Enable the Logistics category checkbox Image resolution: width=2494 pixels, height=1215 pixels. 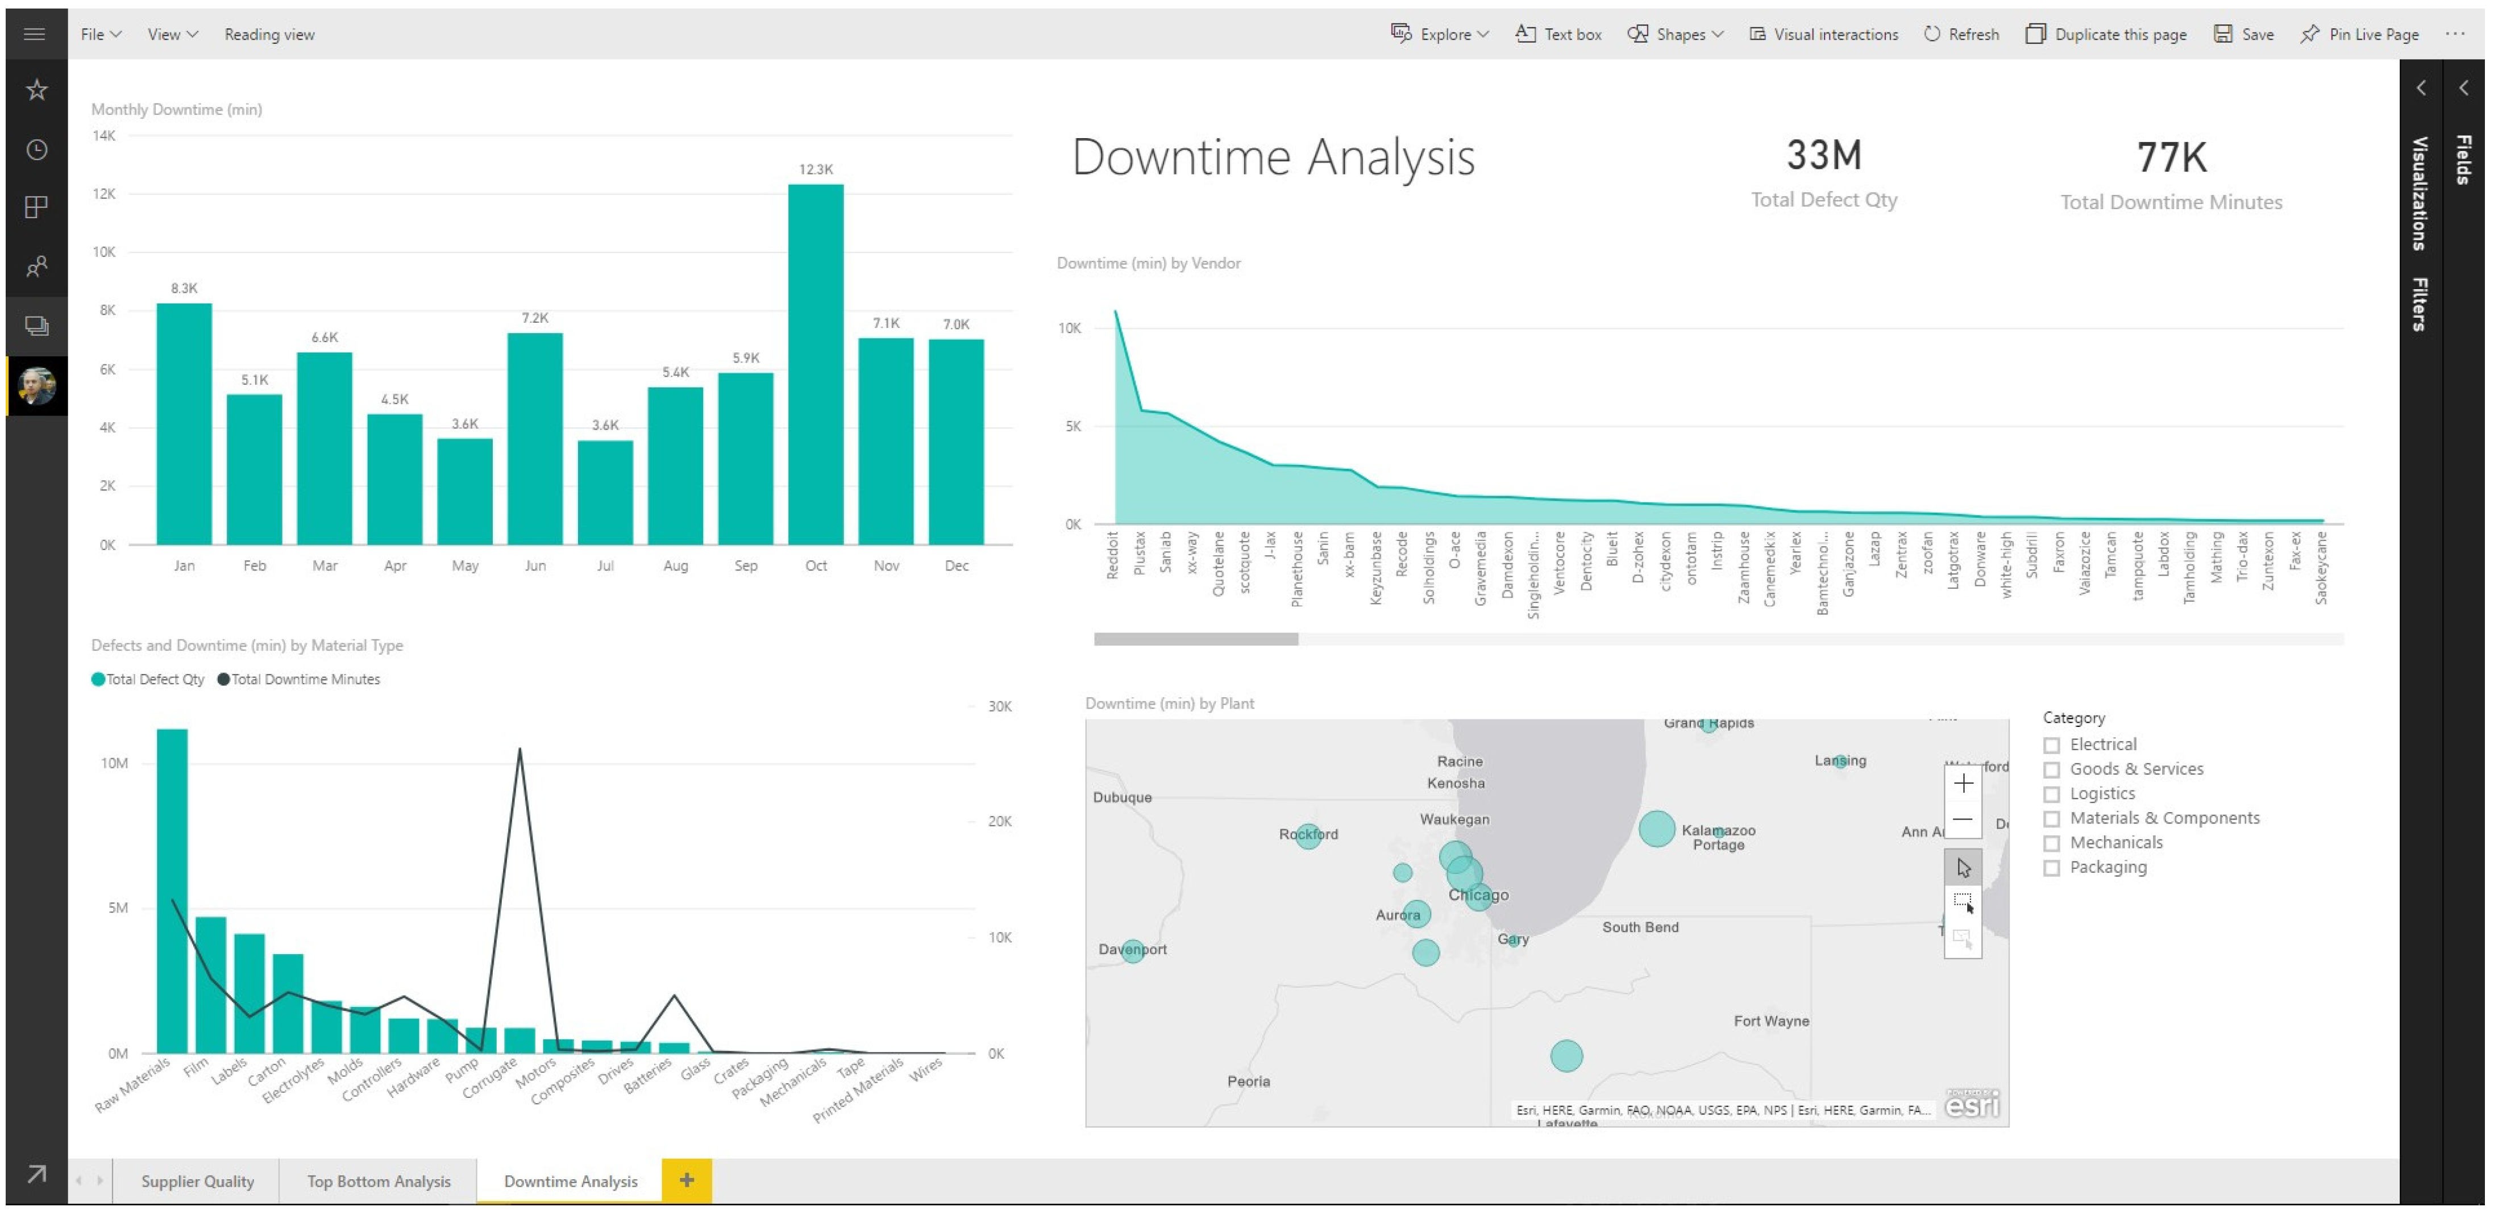2051,795
